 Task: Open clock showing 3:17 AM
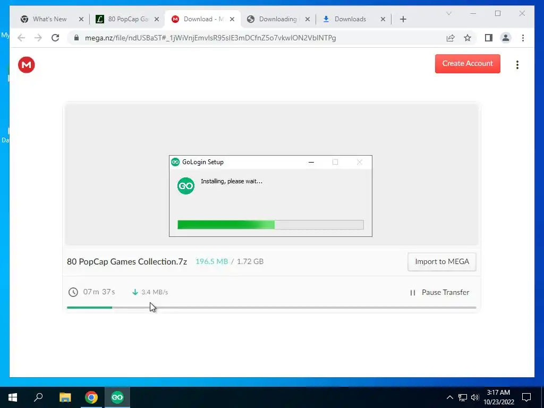tap(498, 397)
